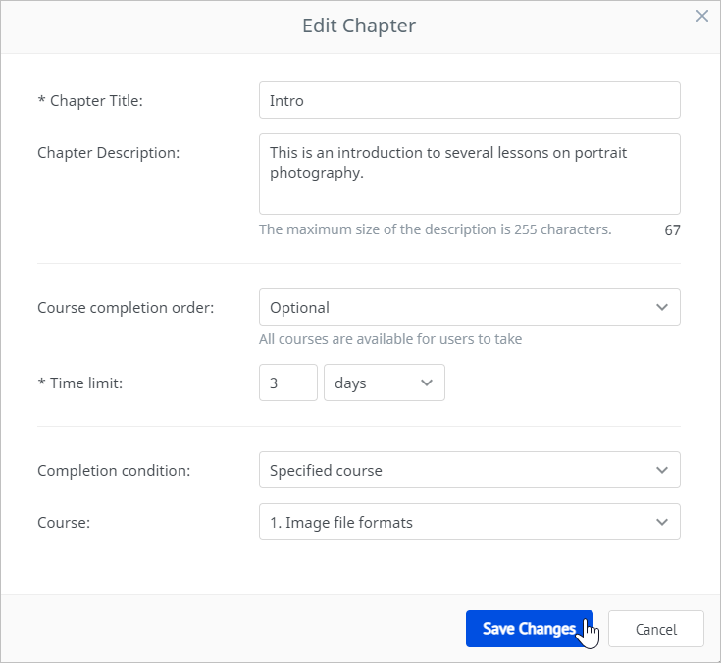The image size is (721, 663).
Task: Click the 255 characters maximum size hint
Action: [x=435, y=230]
